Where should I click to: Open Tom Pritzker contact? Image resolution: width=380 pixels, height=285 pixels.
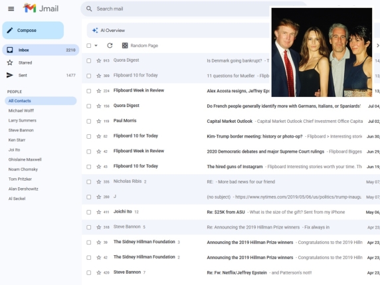coord(20,179)
